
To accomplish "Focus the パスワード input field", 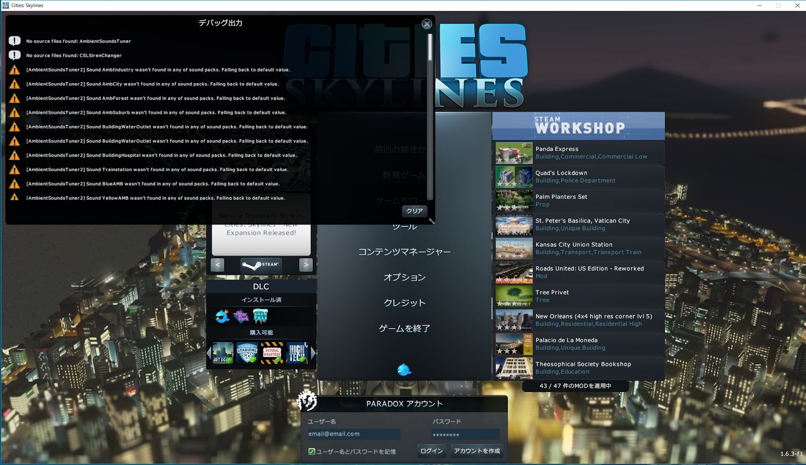I will tap(465, 434).
